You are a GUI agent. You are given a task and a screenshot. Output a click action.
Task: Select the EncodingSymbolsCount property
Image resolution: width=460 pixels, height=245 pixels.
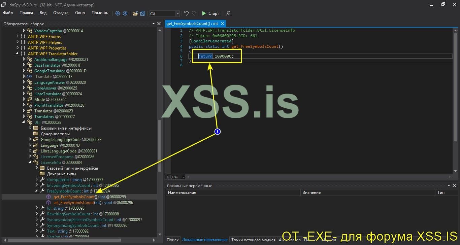click(83, 185)
